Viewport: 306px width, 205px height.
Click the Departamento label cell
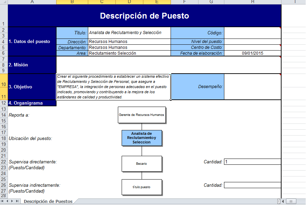tap(72, 47)
